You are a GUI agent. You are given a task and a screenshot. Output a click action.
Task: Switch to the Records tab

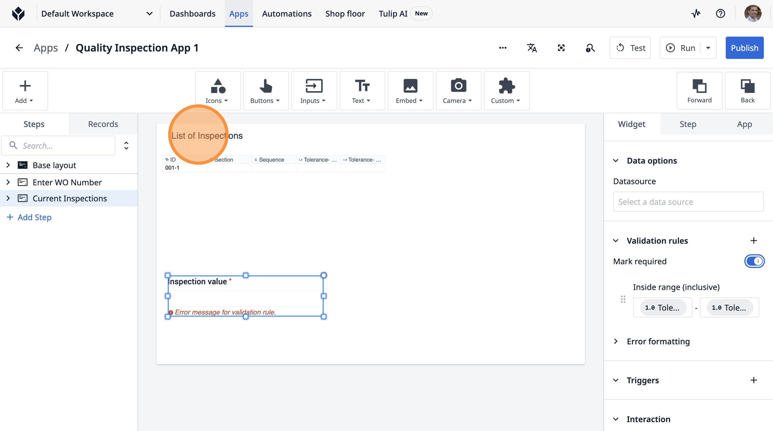click(103, 124)
